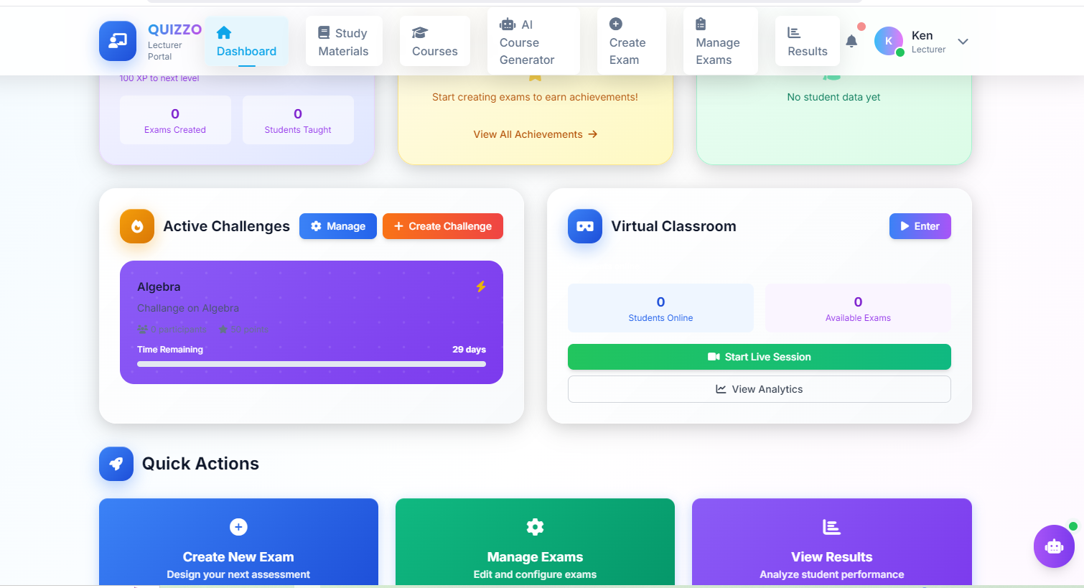
Task: Click 'Challange on Algebra' description text
Action: click(x=188, y=308)
